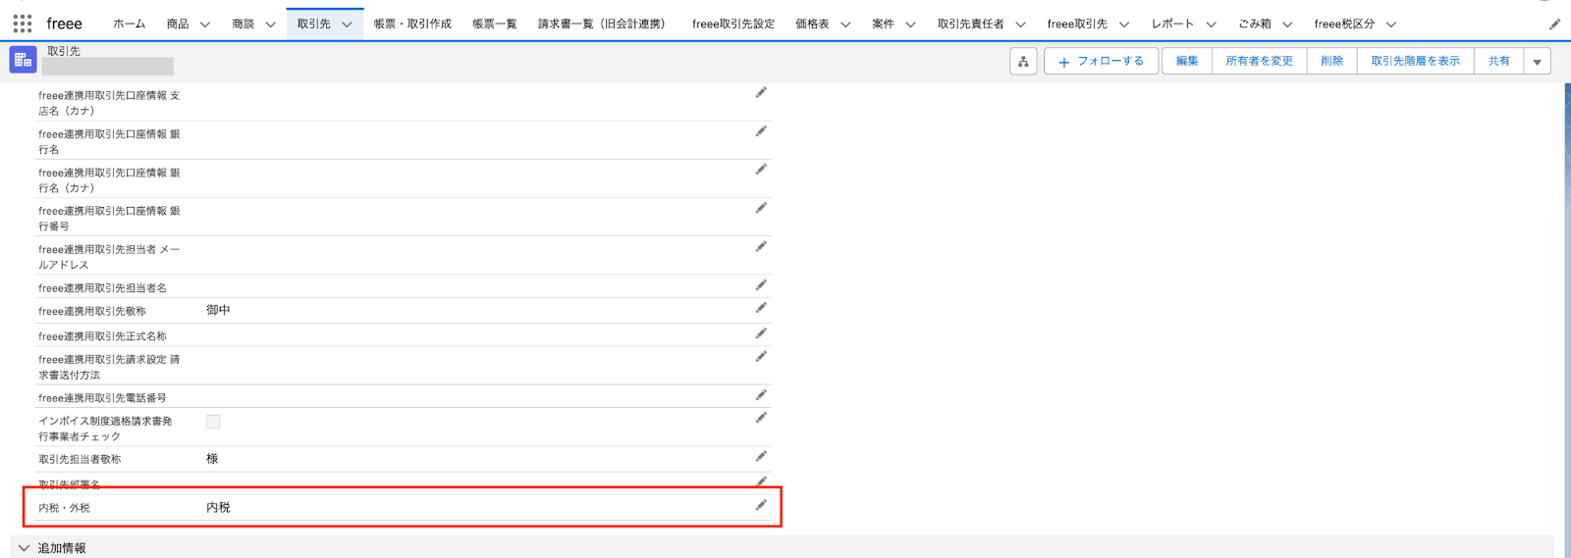Edit freee連携用取引先担当者 メールアドレス field
Image resolution: width=1571 pixels, height=558 pixels.
click(761, 246)
